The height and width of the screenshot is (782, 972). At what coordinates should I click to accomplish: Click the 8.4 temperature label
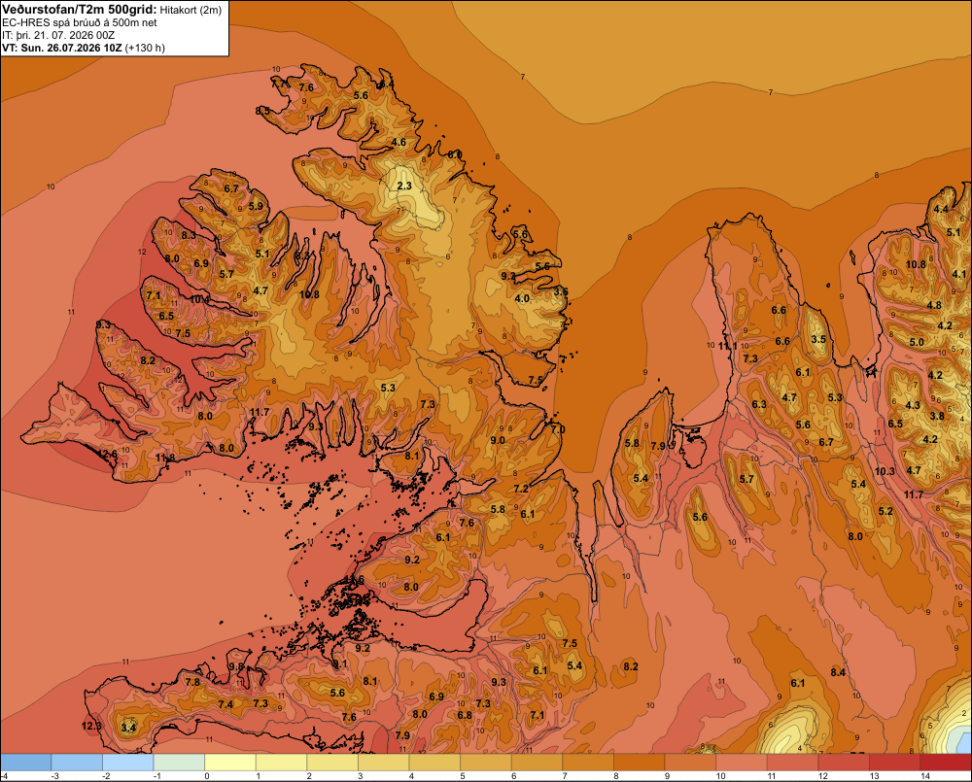click(x=838, y=672)
